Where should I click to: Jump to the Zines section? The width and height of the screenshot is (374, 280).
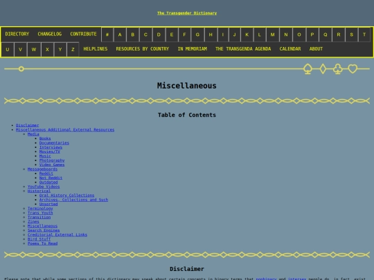[x=33, y=222]
